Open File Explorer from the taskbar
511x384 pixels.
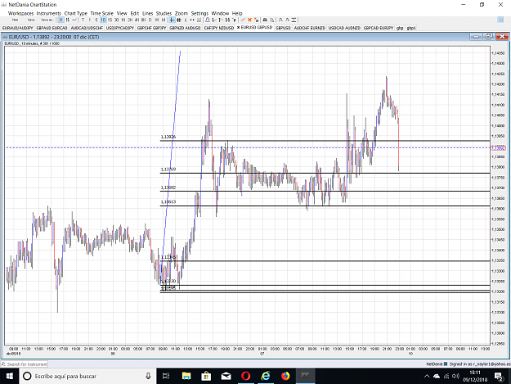coord(186,376)
